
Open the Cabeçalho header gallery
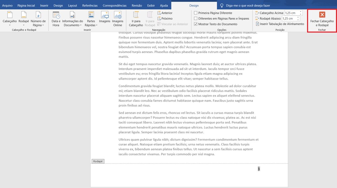pyautogui.click(x=10, y=19)
